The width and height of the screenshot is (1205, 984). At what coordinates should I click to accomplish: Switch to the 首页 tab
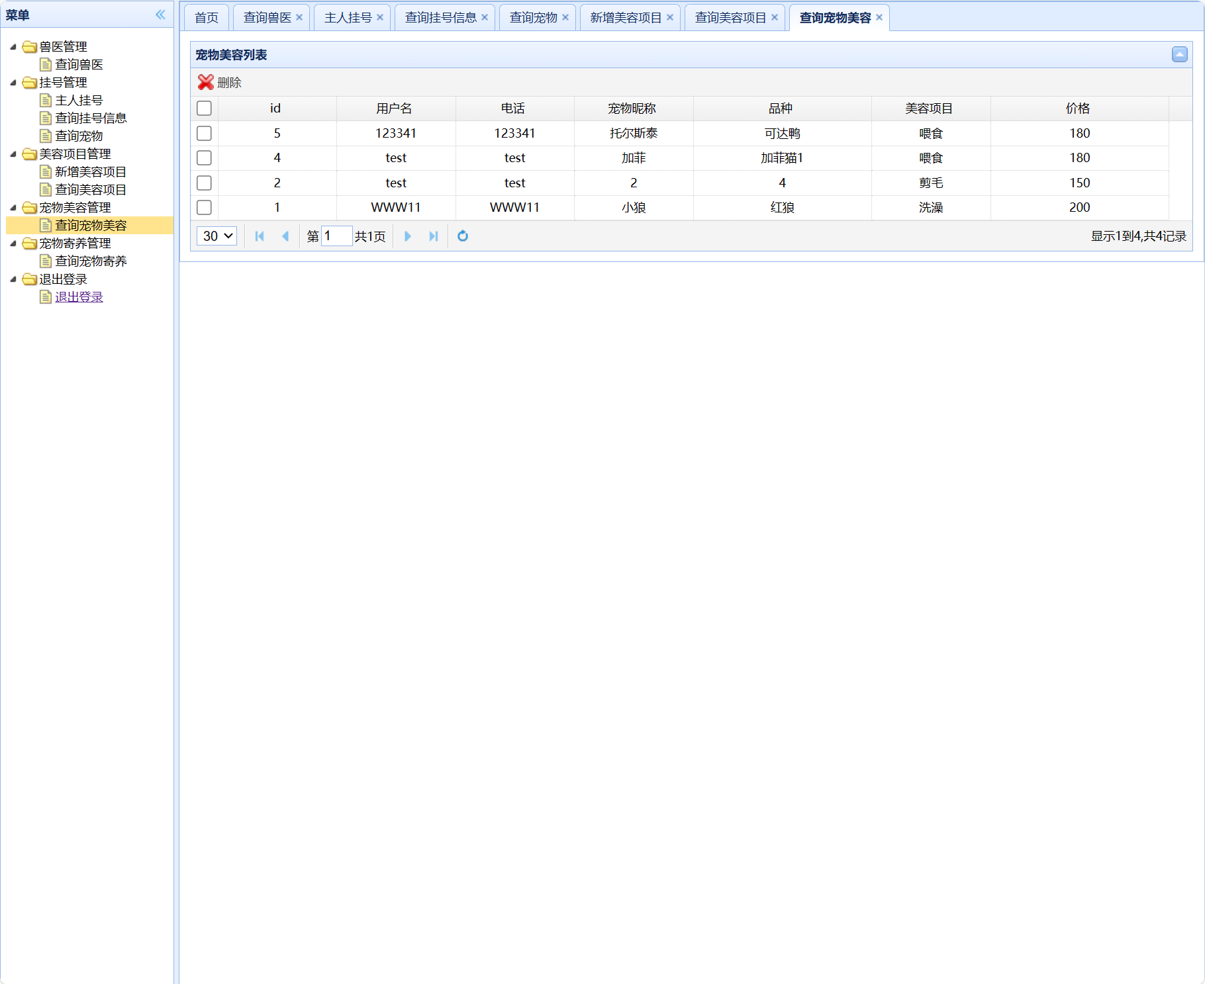(x=207, y=18)
